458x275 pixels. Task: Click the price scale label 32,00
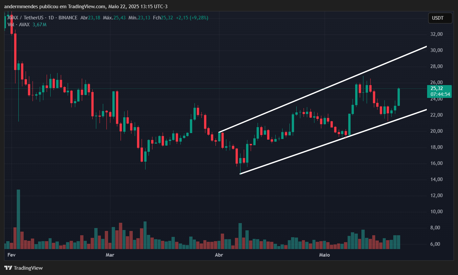coord(437,34)
